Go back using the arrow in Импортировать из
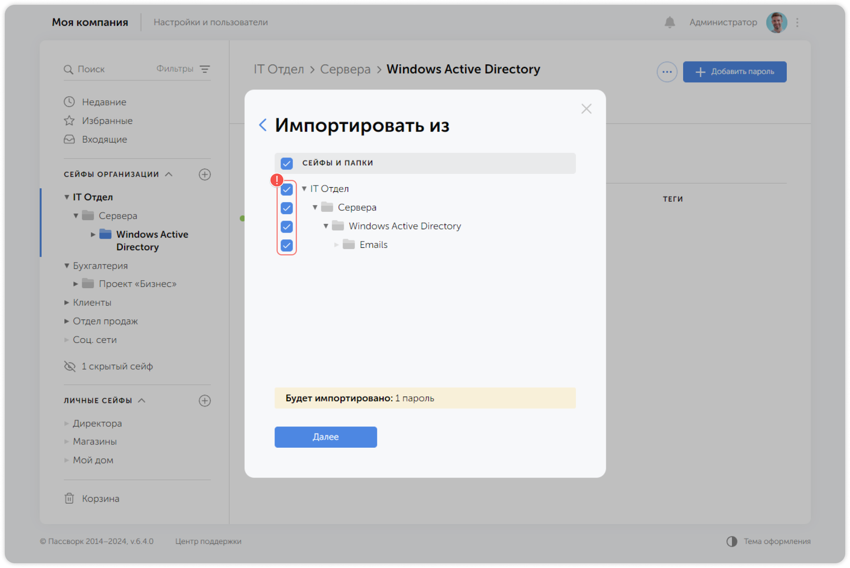This screenshot has width=850, height=568. coord(263,125)
